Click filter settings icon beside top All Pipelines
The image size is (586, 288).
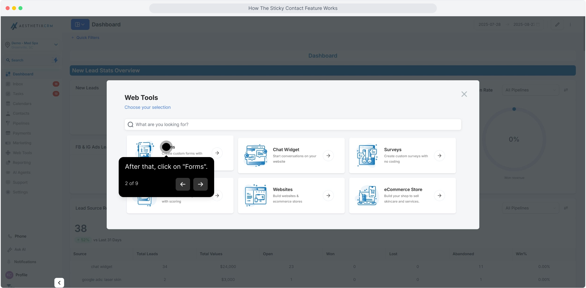pyautogui.click(x=566, y=90)
